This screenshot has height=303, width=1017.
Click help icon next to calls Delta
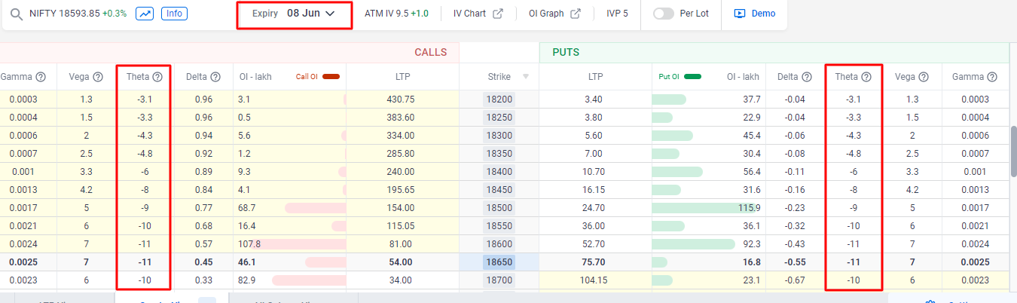(x=215, y=77)
